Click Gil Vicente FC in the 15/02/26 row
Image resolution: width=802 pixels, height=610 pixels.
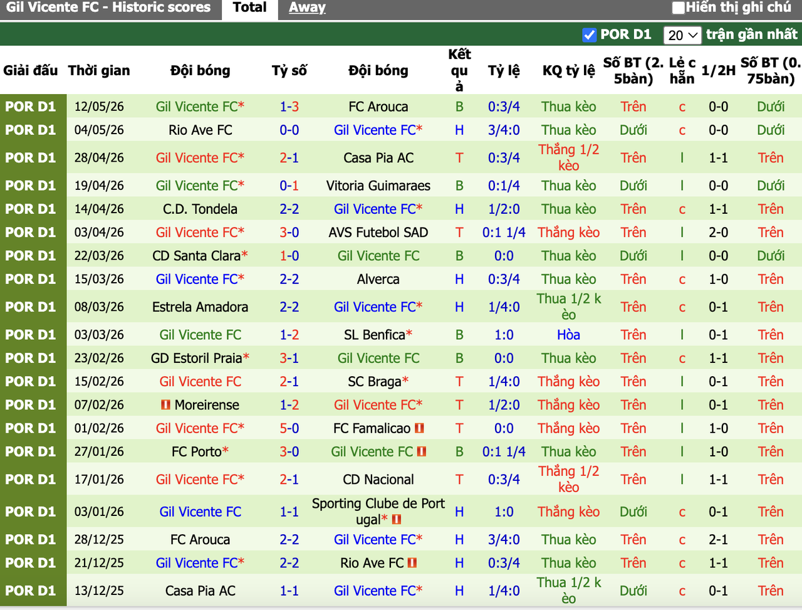point(200,381)
